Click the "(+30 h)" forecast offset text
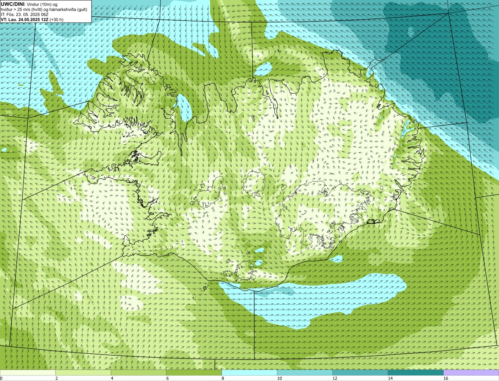 click(x=57, y=19)
